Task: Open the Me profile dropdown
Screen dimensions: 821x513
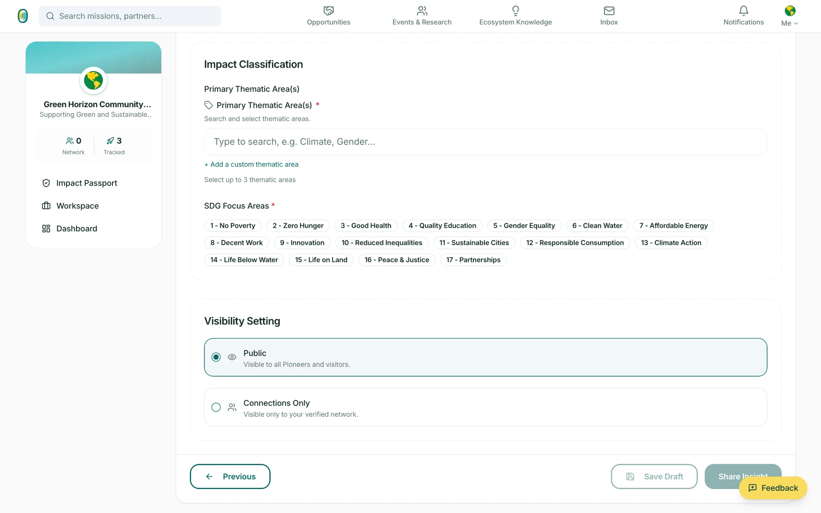Action: pos(790,16)
